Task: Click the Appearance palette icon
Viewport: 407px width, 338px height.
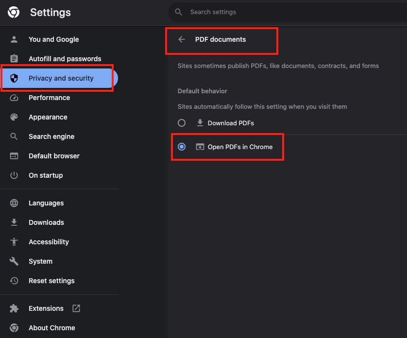Action: 14,117
